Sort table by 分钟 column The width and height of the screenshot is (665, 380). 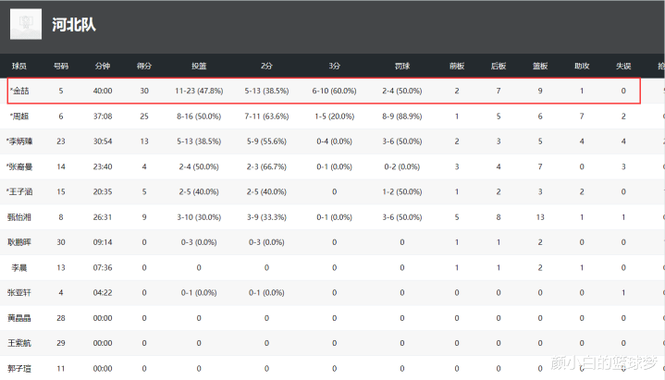(x=103, y=67)
